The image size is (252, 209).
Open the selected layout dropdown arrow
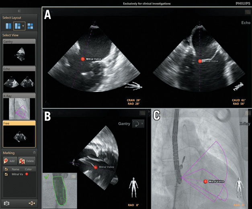pyautogui.click(x=23, y=26)
